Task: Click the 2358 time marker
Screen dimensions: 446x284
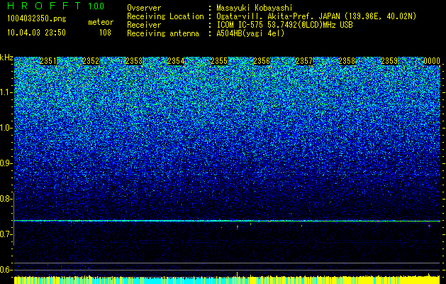Action: [x=347, y=61]
